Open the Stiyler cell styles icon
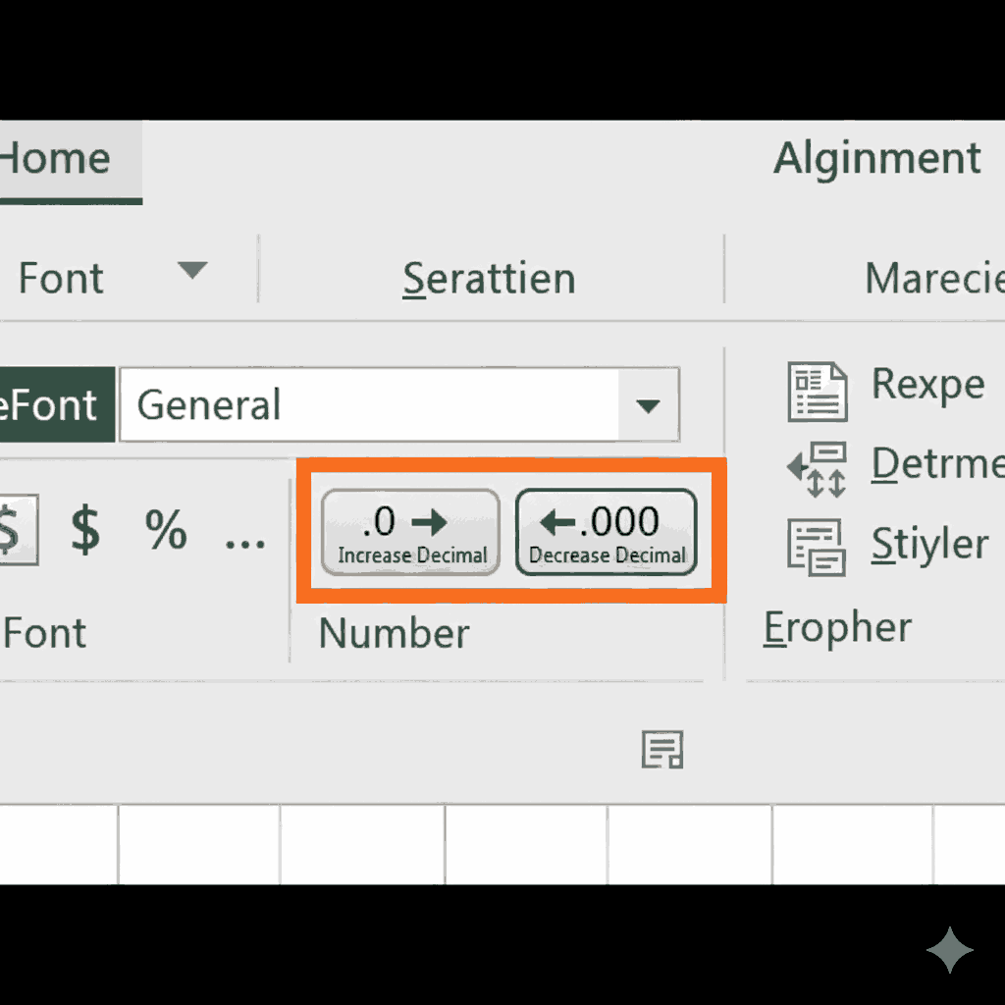Image resolution: width=1005 pixels, height=1005 pixels. pyautogui.click(x=818, y=546)
